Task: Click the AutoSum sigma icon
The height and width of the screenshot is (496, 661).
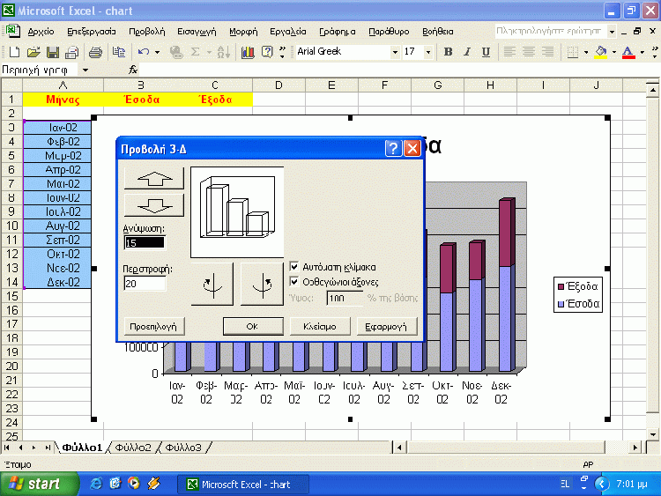Action: point(195,52)
